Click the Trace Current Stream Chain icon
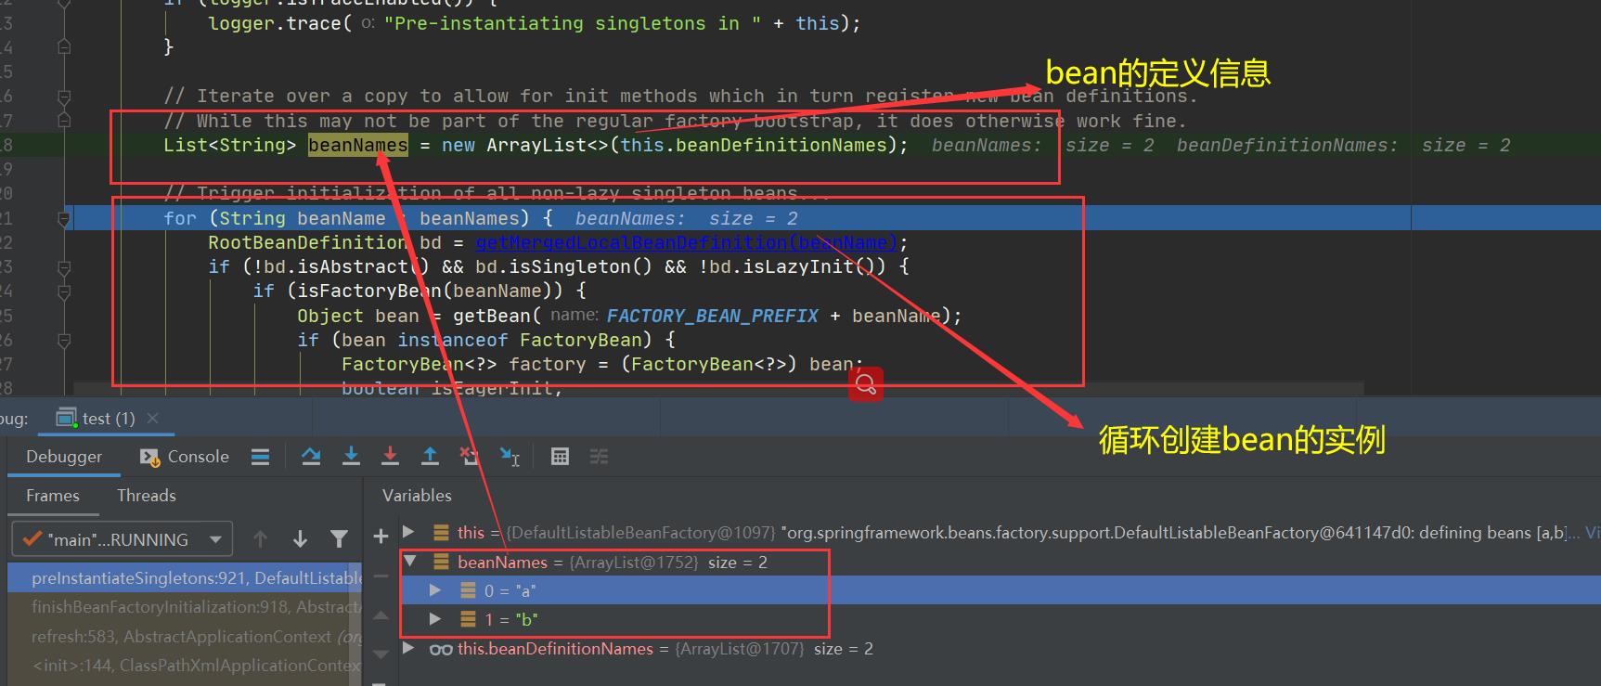This screenshot has width=1601, height=686. (x=599, y=457)
